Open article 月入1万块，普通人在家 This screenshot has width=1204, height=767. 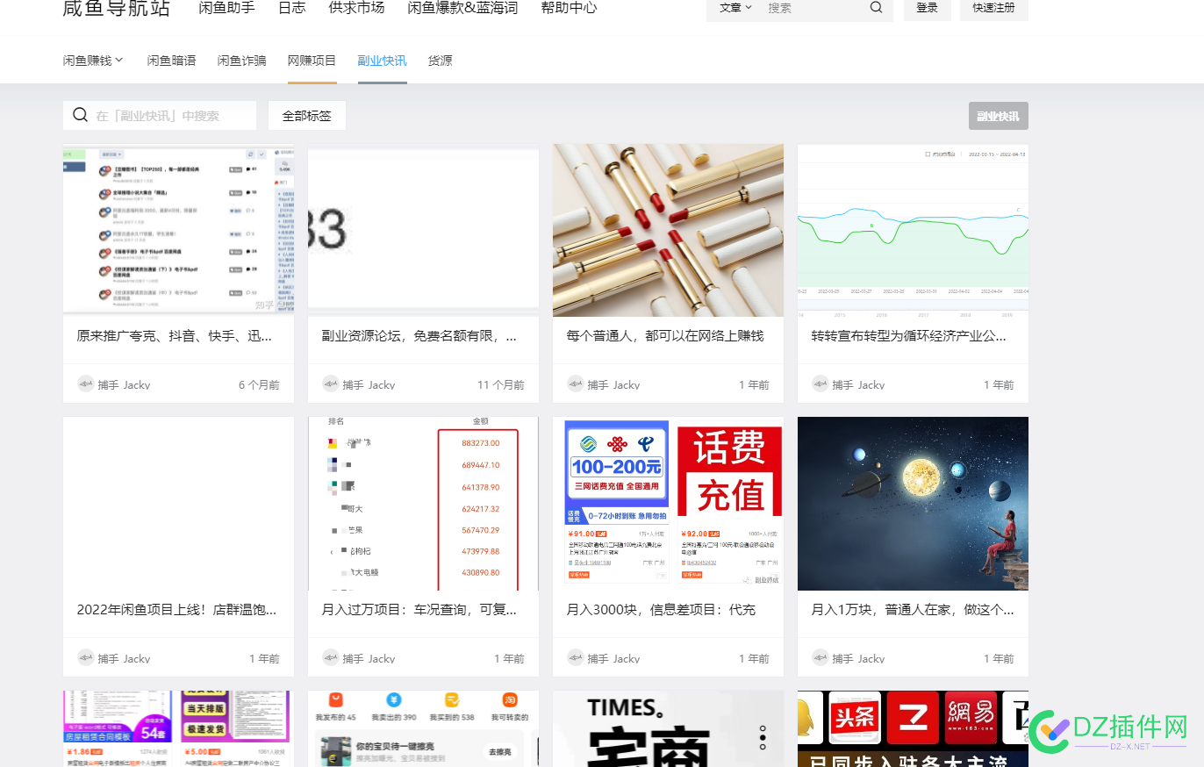pyautogui.click(x=913, y=610)
